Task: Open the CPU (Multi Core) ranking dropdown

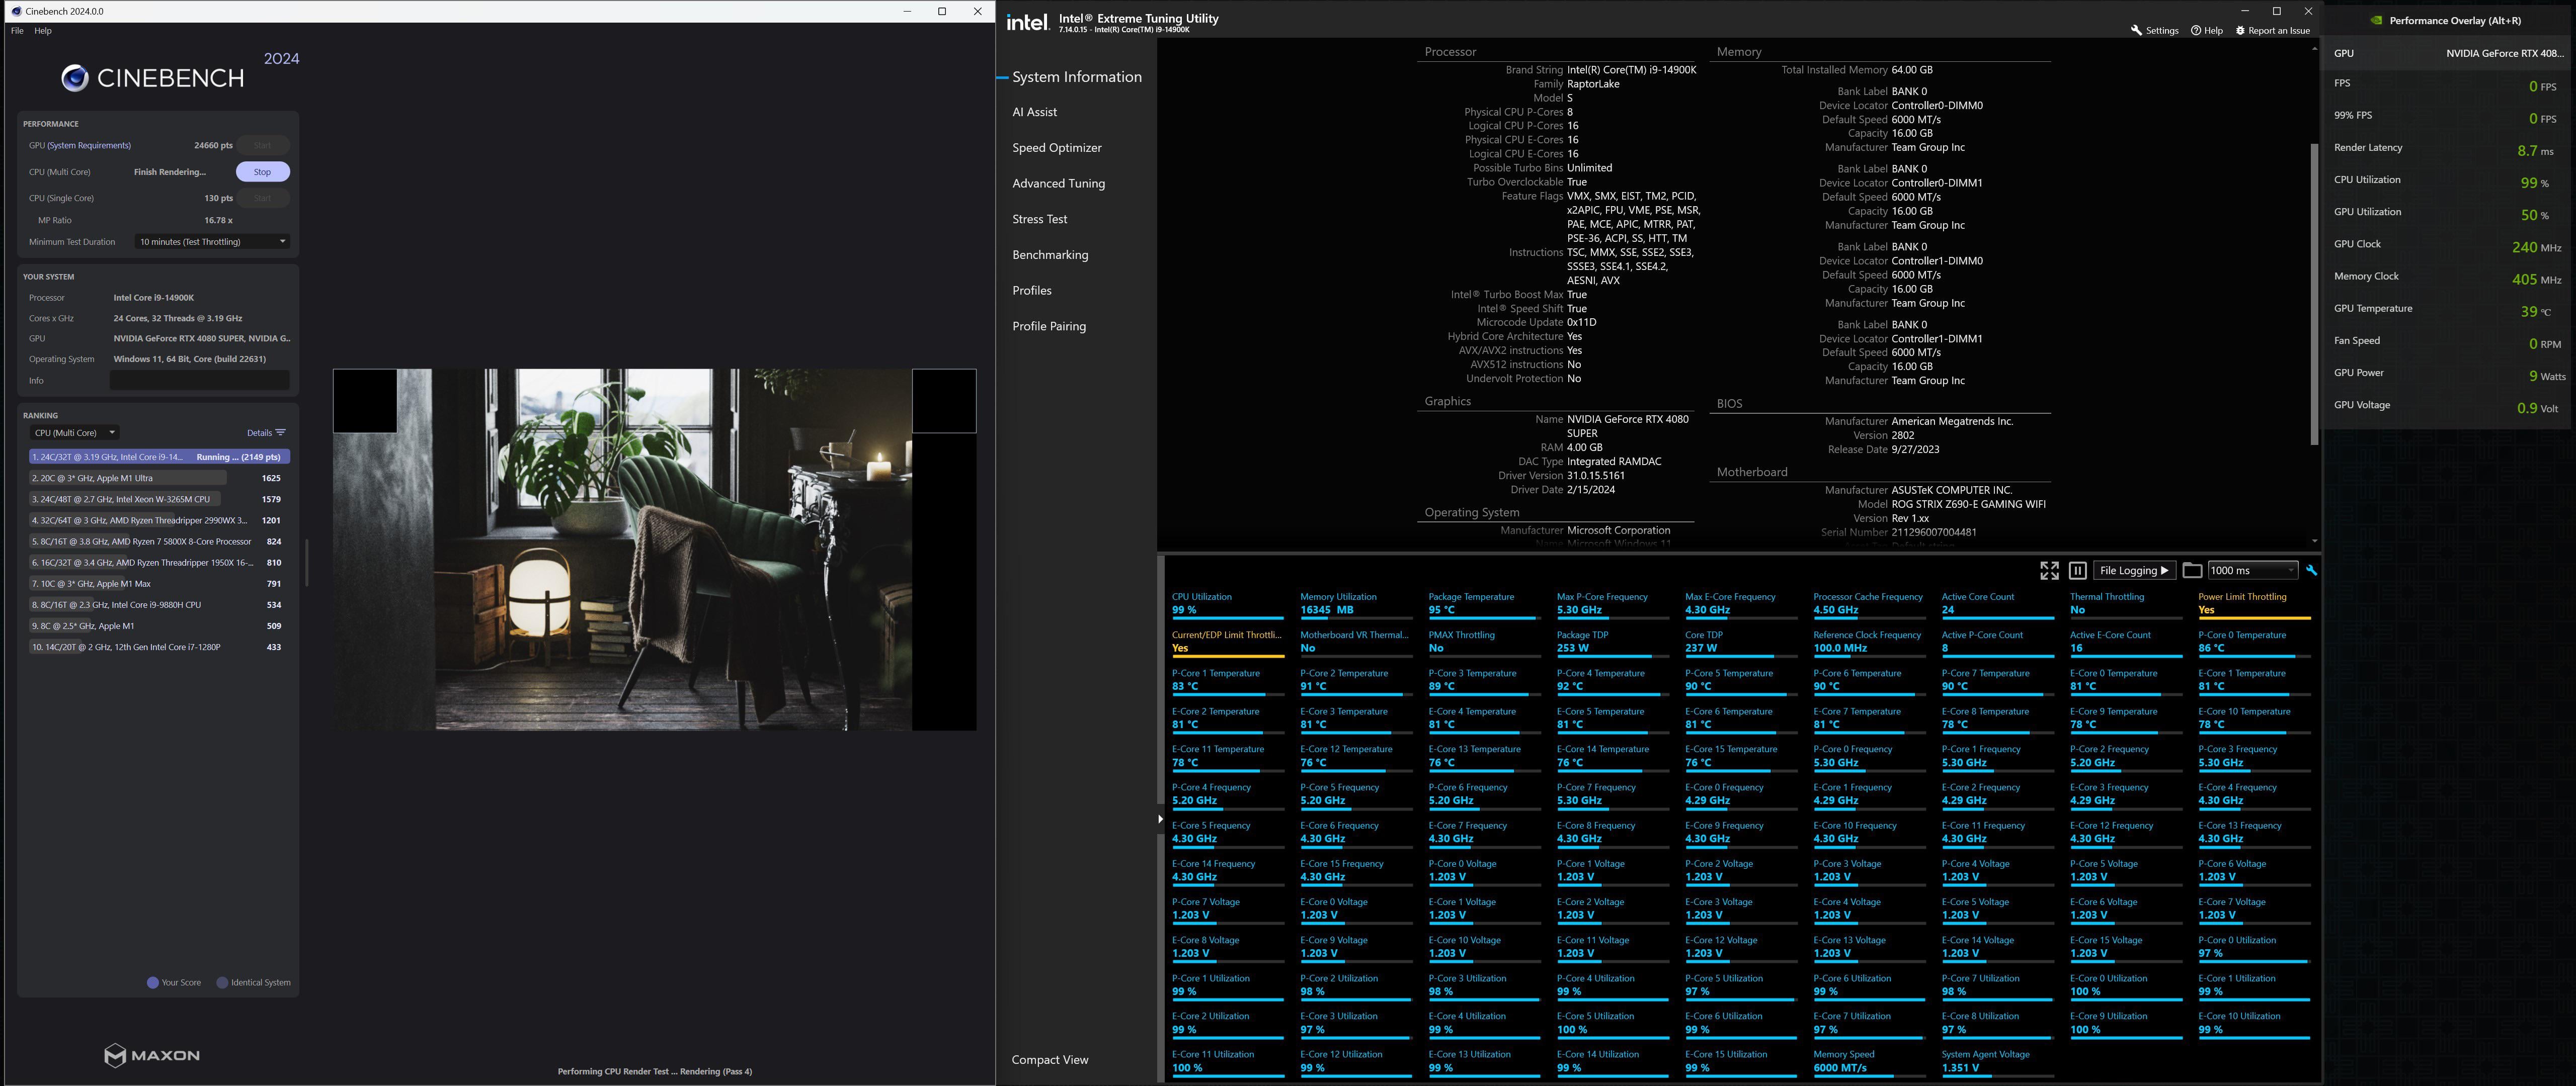Action: [x=75, y=432]
